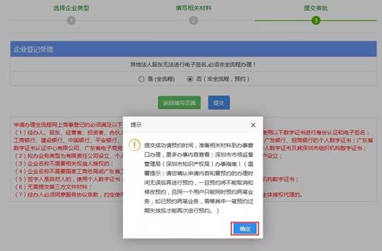Image resolution: width=382 pixels, height=251 pixels.
Task: Open the 填写相关材料 step tab
Action: coord(194,8)
